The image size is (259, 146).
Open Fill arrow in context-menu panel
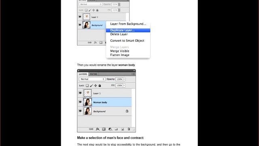click(x=119, y=10)
